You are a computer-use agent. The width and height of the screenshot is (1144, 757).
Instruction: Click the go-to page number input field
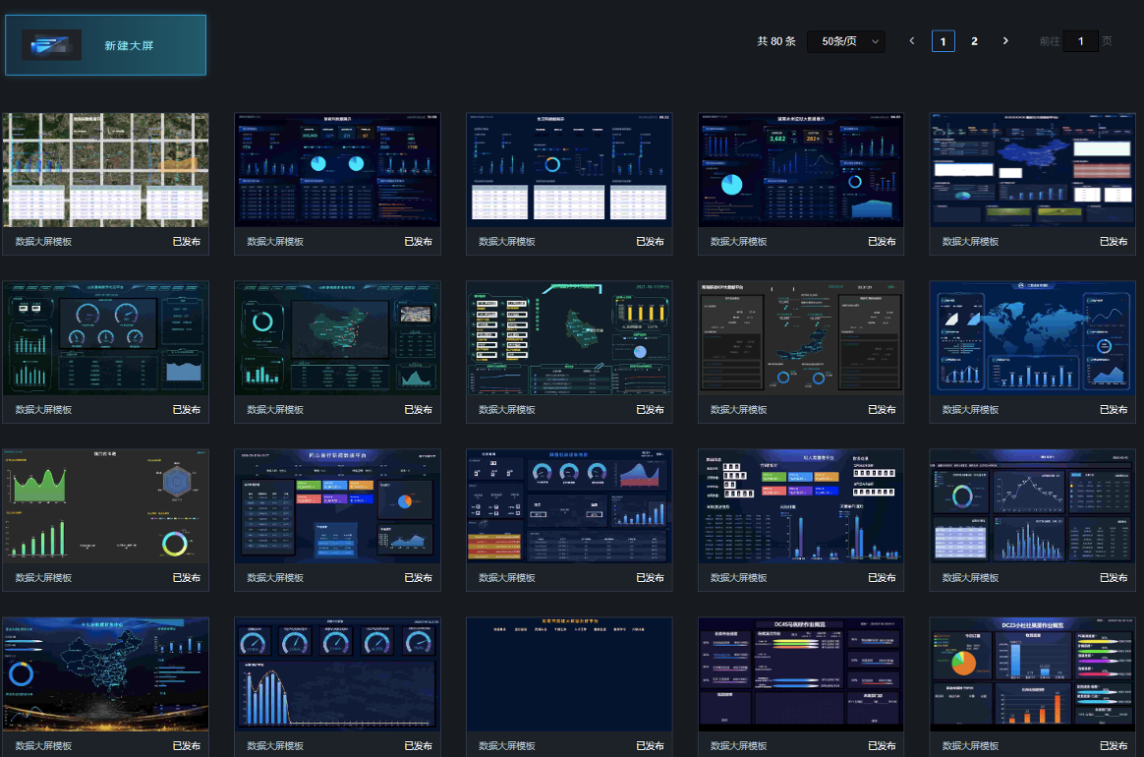click(x=1080, y=41)
